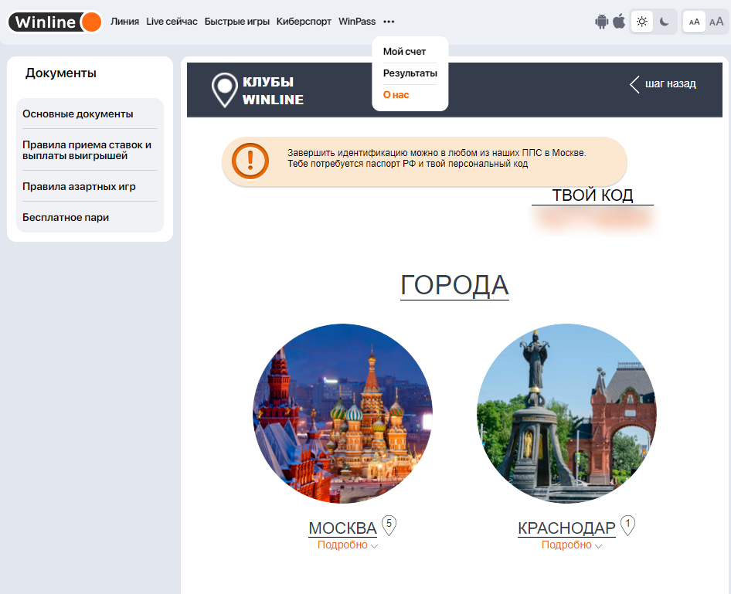
Task: Open the КРАСНОДАР city link
Action: tap(566, 528)
